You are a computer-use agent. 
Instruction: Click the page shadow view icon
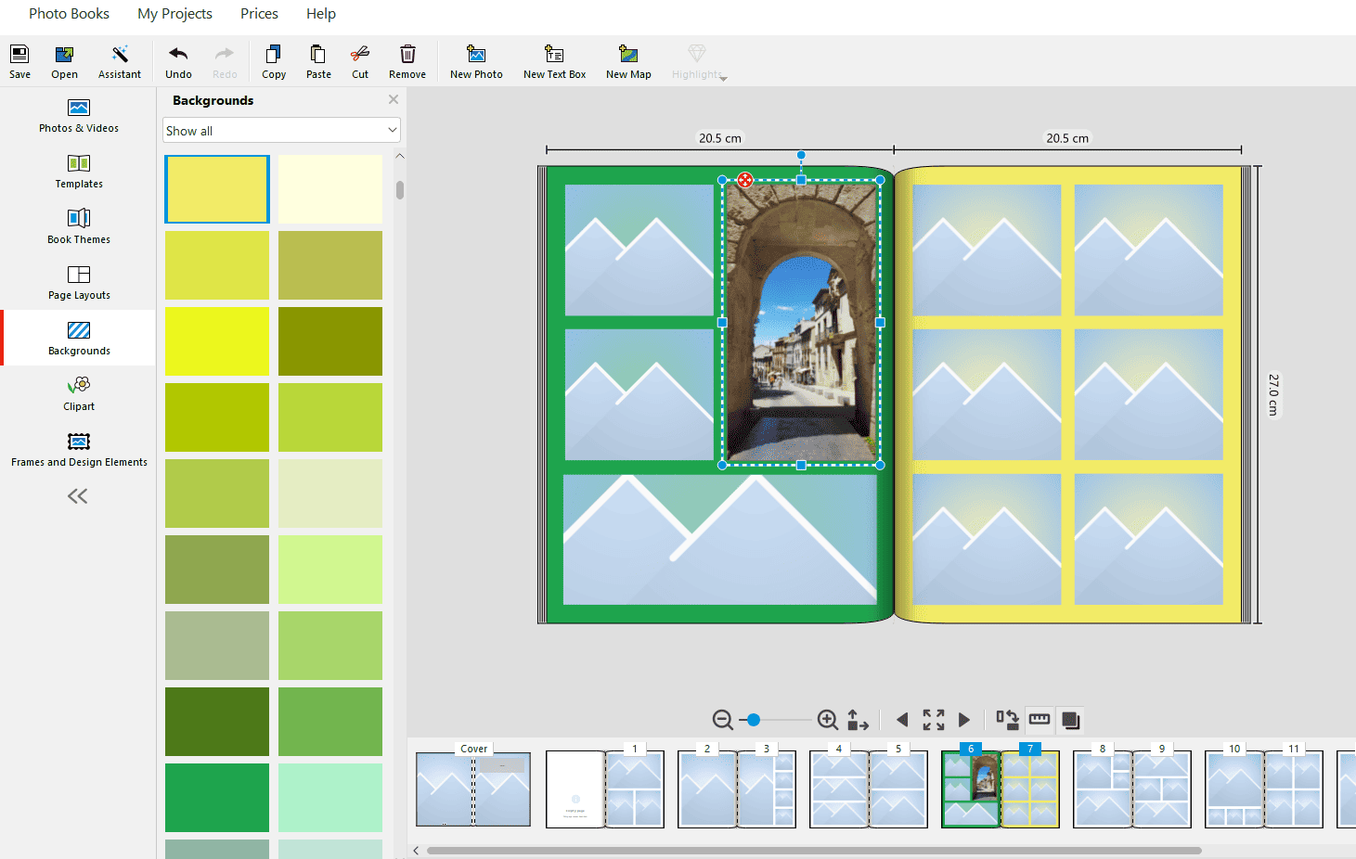(1070, 720)
